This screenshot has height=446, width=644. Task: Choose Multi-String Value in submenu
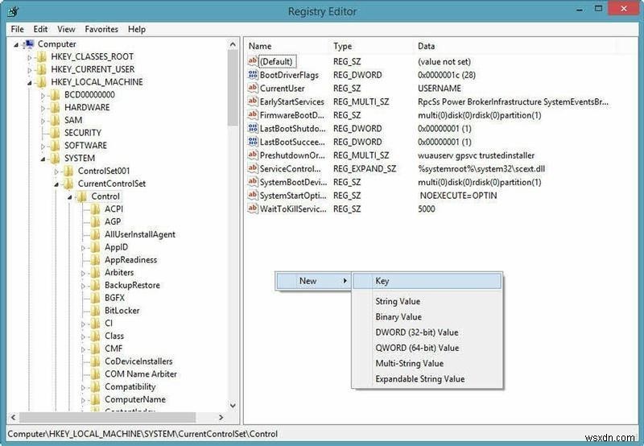click(427, 364)
